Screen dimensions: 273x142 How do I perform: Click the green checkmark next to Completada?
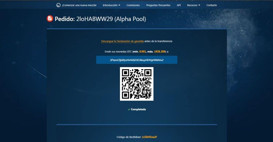[129, 109]
